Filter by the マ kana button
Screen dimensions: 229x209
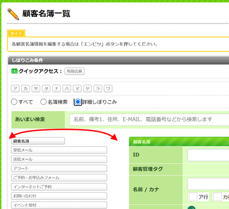coord(77,88)
